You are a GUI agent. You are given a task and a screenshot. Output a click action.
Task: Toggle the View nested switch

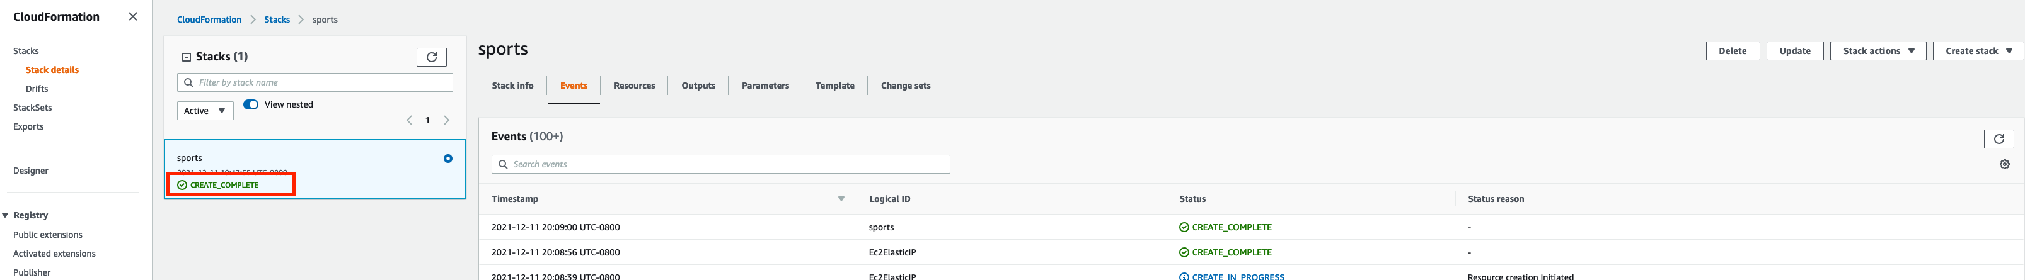pyautogui.click(x=251, y=104)
